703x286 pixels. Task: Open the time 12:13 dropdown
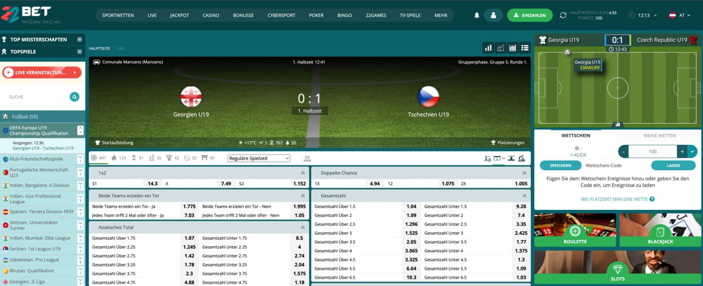(x=643, y=15)
